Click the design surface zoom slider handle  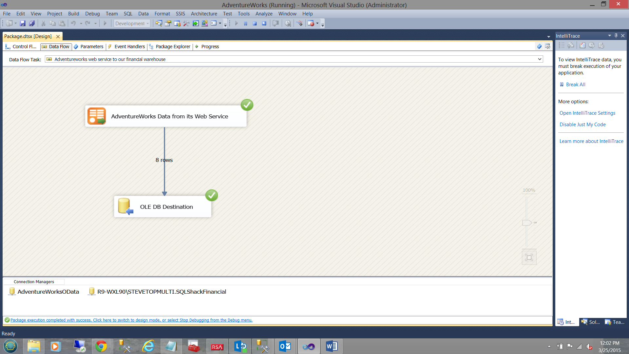click(526, 223)
